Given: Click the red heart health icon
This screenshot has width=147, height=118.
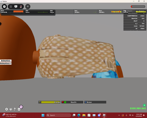Looking at the screenshot, I should tap(63, 102).
